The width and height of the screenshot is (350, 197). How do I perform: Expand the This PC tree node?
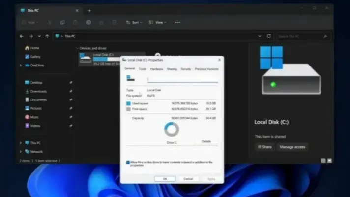pyautogui.click(x=21, y=143)
